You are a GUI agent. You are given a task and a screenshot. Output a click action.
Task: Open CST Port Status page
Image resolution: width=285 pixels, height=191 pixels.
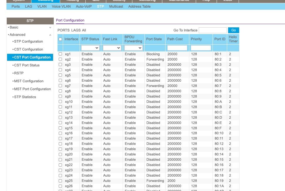tap(27, 65)
